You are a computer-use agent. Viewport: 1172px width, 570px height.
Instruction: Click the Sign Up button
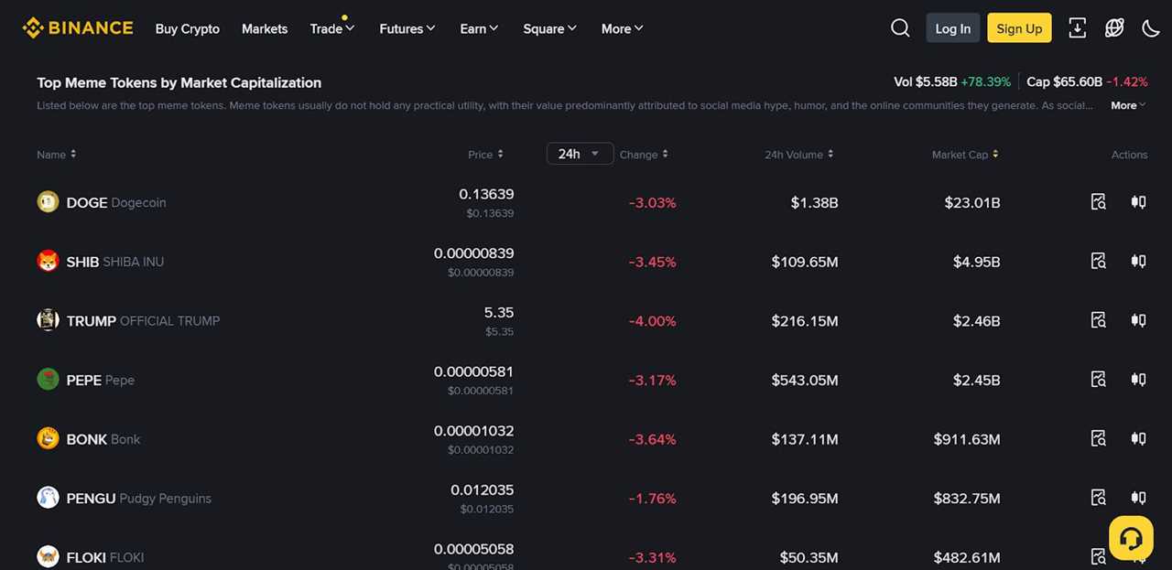tap(1018, 28)
